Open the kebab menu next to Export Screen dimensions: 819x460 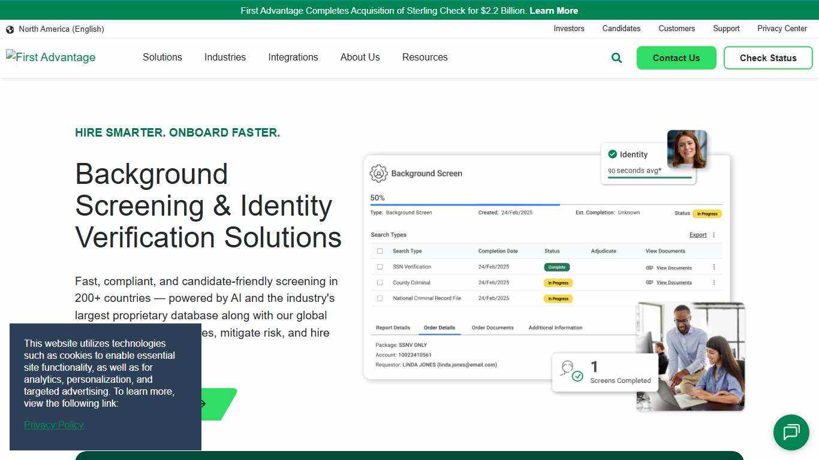(x=713, y=235)
